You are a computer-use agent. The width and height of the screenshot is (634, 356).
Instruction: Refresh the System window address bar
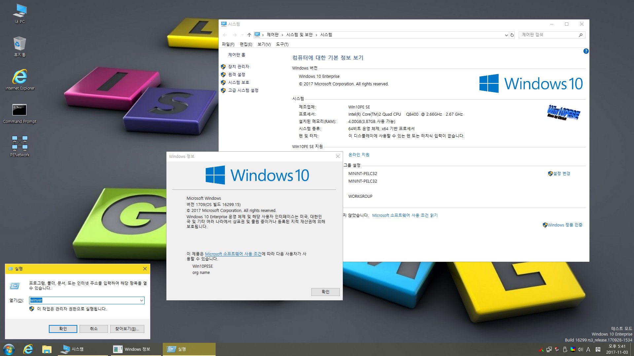(x=512, y=35)
